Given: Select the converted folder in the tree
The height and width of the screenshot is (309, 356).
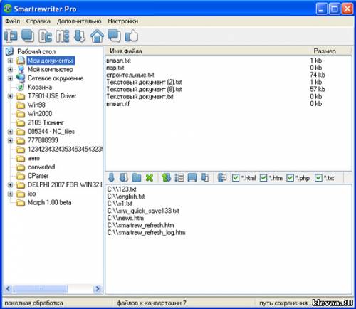Looking at the screenshot, I should pos(41,167).
